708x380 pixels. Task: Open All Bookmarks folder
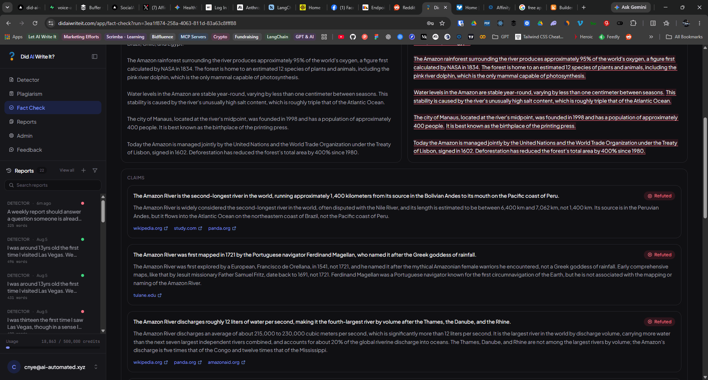pos(684,37)
